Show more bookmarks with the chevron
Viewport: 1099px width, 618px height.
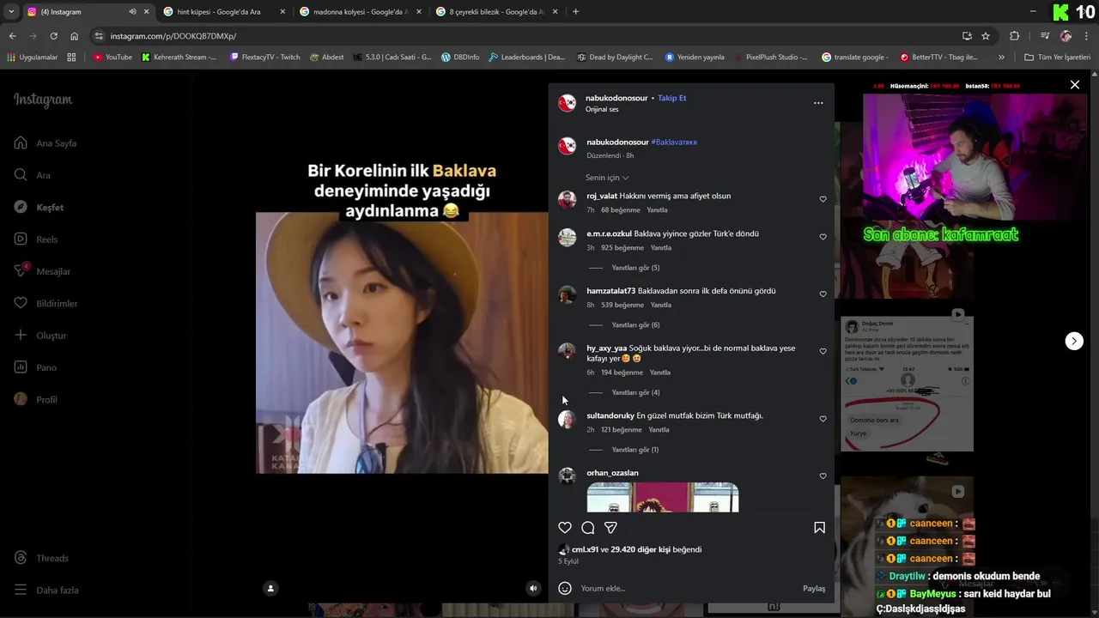tap(1001, 58)
